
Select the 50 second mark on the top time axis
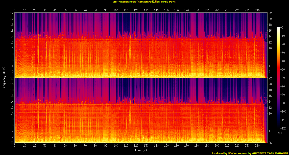tap(65, 10)
